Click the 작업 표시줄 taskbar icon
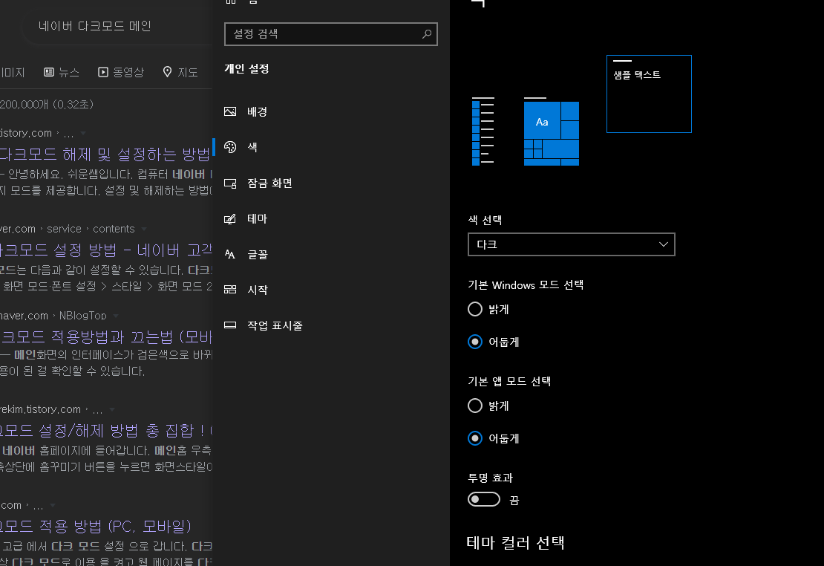824x566 pixels. [x=230, y=325]
